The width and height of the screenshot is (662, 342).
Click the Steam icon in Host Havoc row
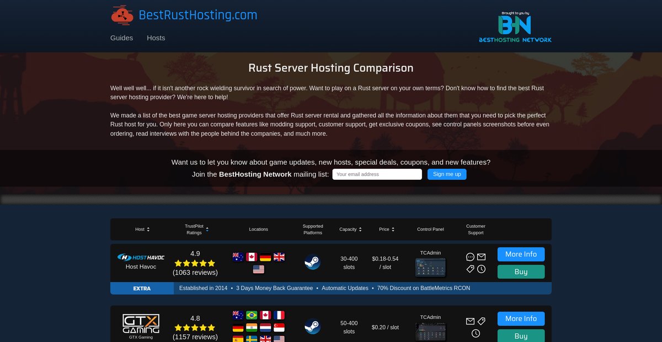coord(313,262)
